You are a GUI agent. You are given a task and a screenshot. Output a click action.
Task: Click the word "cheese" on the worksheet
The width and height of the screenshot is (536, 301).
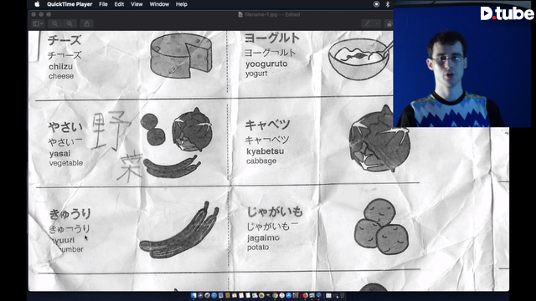[x=61, y=76]
